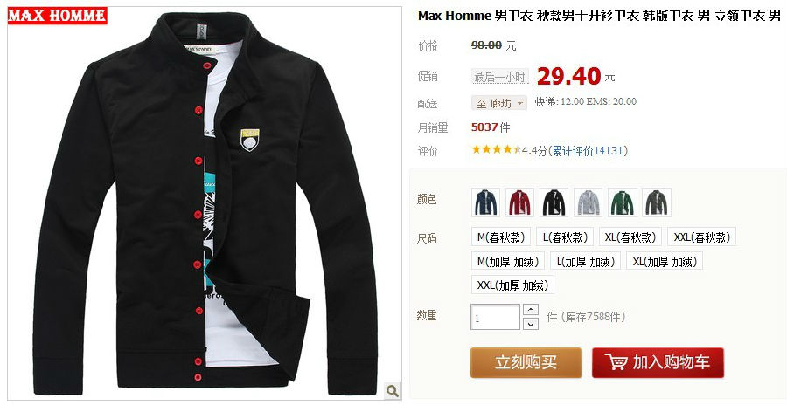
Task: Increase quantity with the up arrow
Action: point(531,309)
